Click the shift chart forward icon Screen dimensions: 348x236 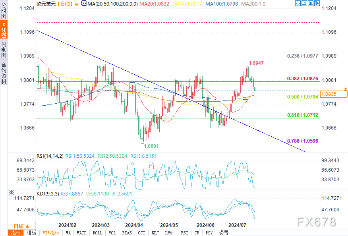click(311, 3)
